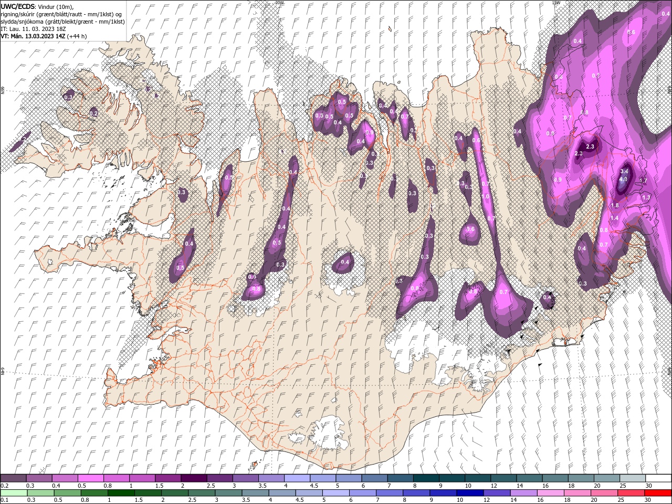Click the '1.8' snowfall value on the map
Image resolution: width=672 pixels, height=504 pixels.
click(615, 205)
